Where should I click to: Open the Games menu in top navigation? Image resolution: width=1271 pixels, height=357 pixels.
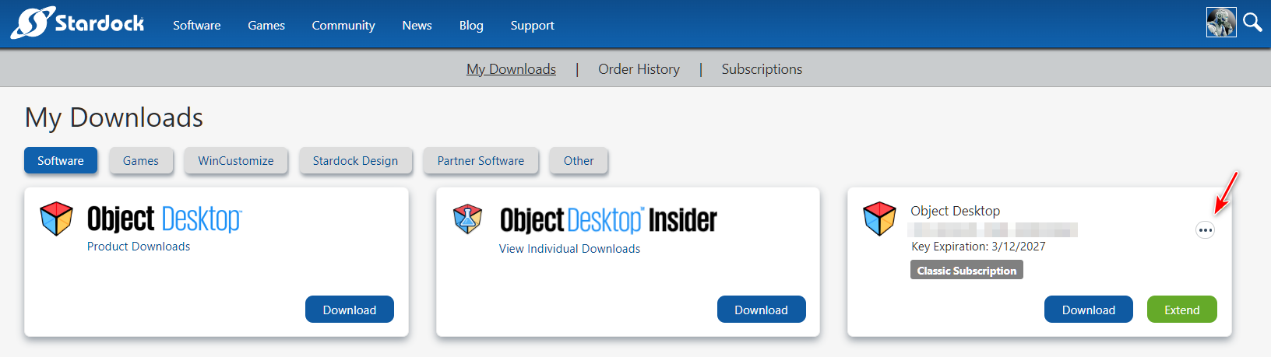point(266,26)
